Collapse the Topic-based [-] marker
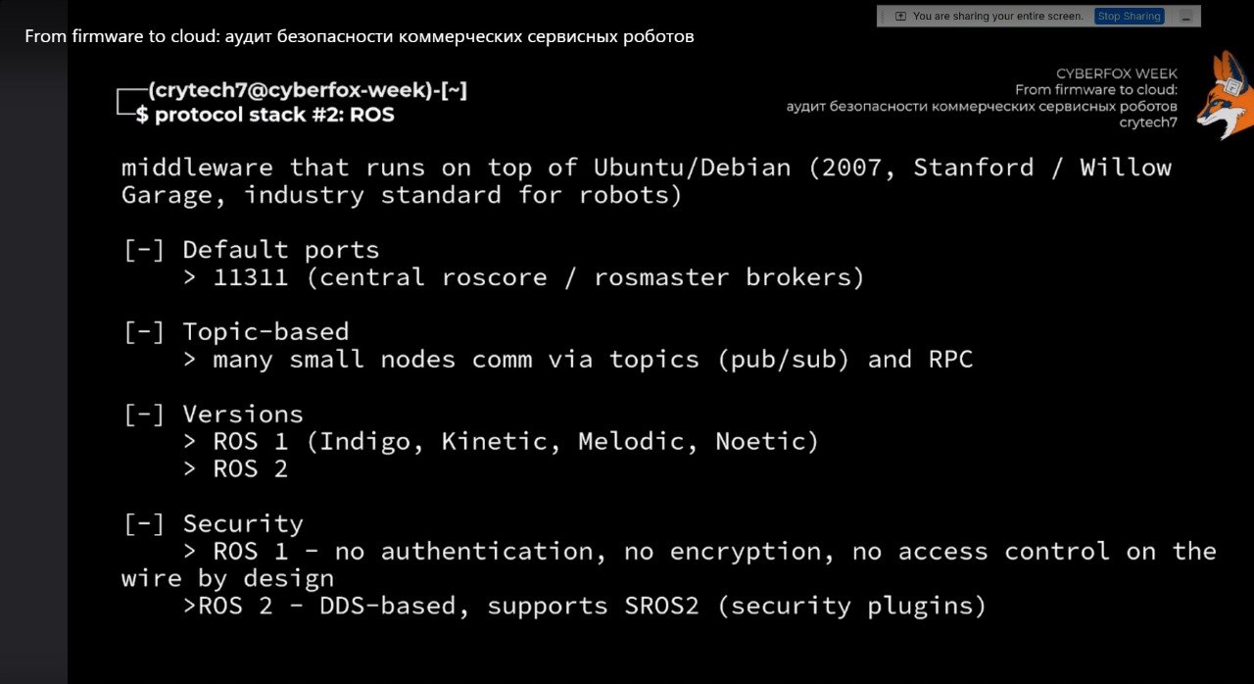The image size is (1254, 684). click(144, 332)
